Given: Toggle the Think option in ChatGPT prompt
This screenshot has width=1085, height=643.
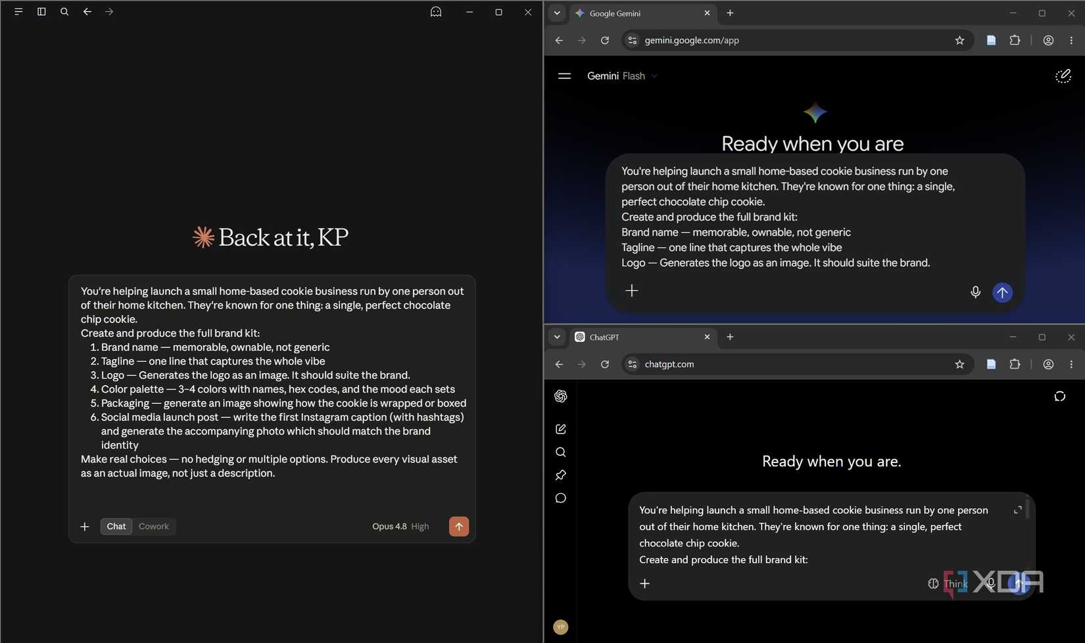Looking at the screenshot, I should point(948,583).
